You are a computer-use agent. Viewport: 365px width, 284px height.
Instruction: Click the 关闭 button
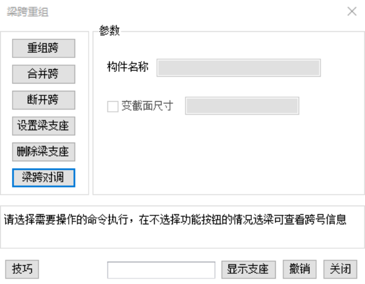(x=341, y=269)
